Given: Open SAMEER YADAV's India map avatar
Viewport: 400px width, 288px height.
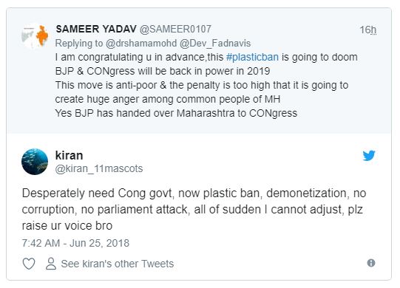Looking at the screenshot, I should (35, 36).
